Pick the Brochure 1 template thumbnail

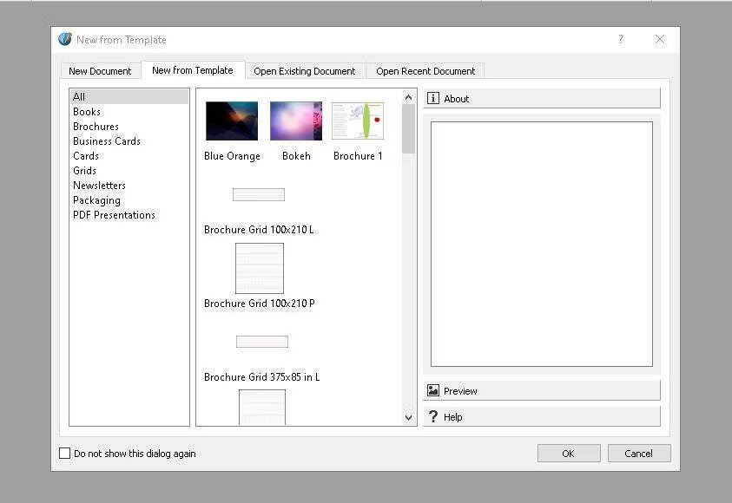[x=358, y=121]
